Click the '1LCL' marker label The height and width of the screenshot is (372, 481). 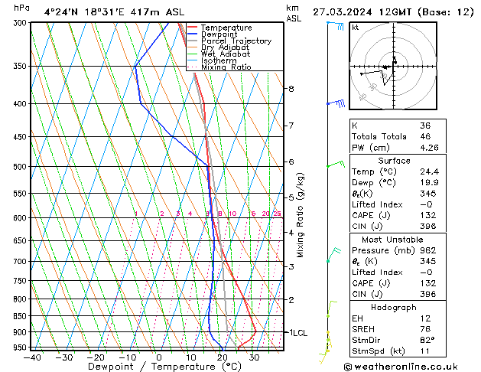[x=298, y=333]
